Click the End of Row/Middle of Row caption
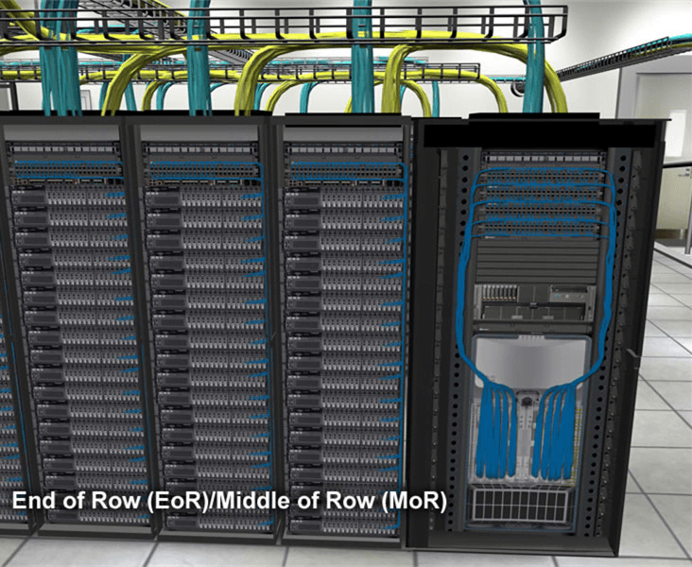692x567 pixels. 228,499
